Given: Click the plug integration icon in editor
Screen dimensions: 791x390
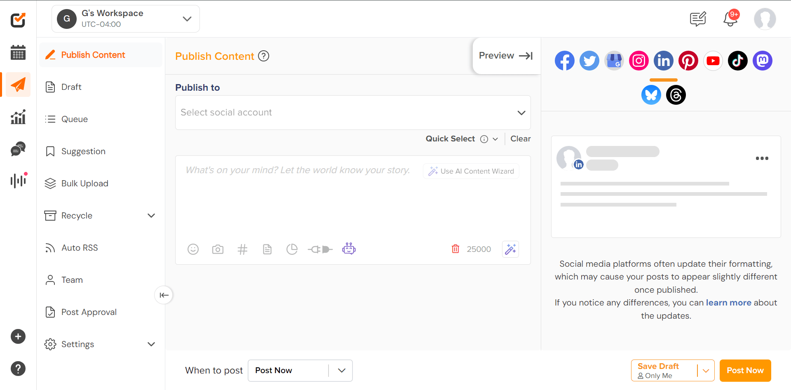Looking at the screenshot, I should 320,249.
